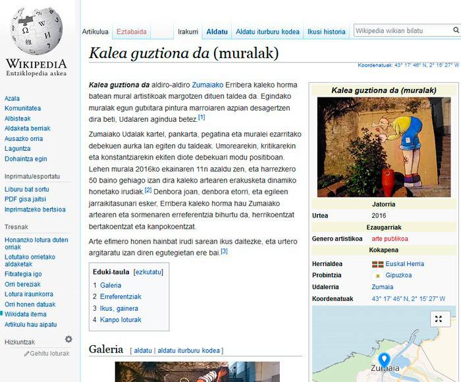The height and width of the screenshot is (382, 461).
Task: Jump to Galeria in contents table
Action: pyautogui.click(x=111, y=285)
